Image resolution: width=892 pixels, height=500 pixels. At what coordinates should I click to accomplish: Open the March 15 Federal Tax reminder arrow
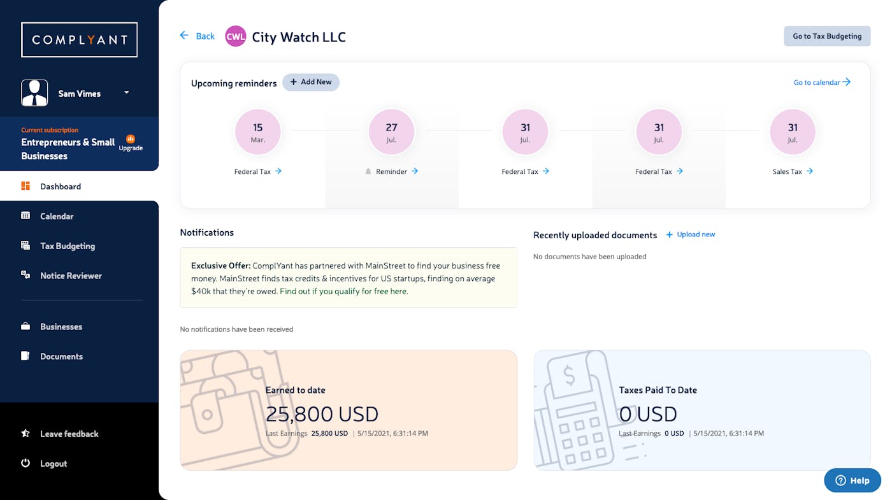point(278,171)
